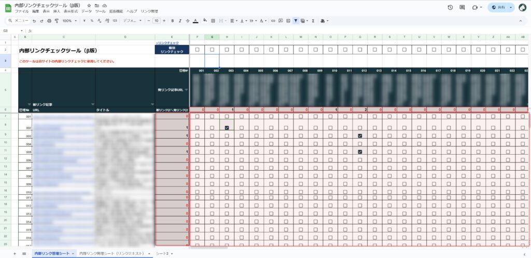Open version history clock icon
The width and height of the screenshot is (531, 258).
pos(450,7)
